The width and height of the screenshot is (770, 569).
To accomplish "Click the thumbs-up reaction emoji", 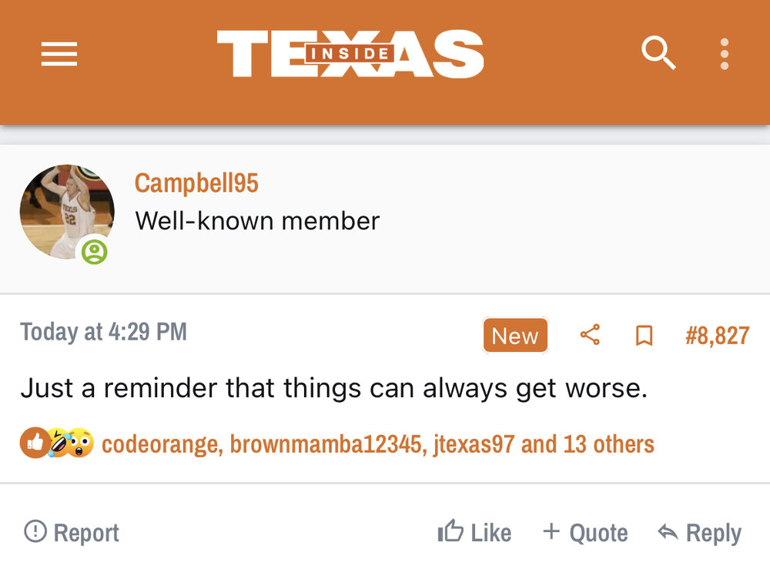I will tap(34, 443).
